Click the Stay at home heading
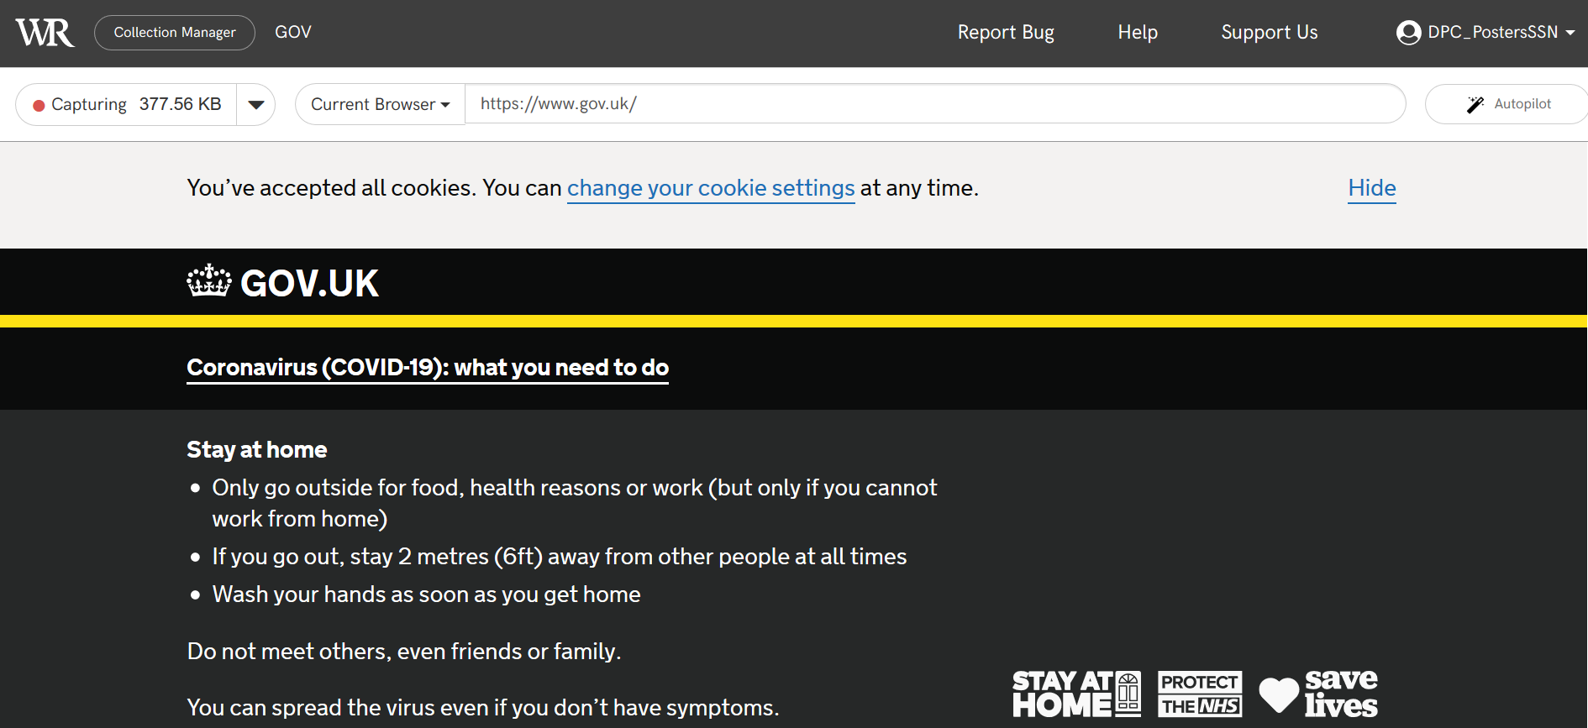Screen dimensions: 1588x728 (257, 450)
